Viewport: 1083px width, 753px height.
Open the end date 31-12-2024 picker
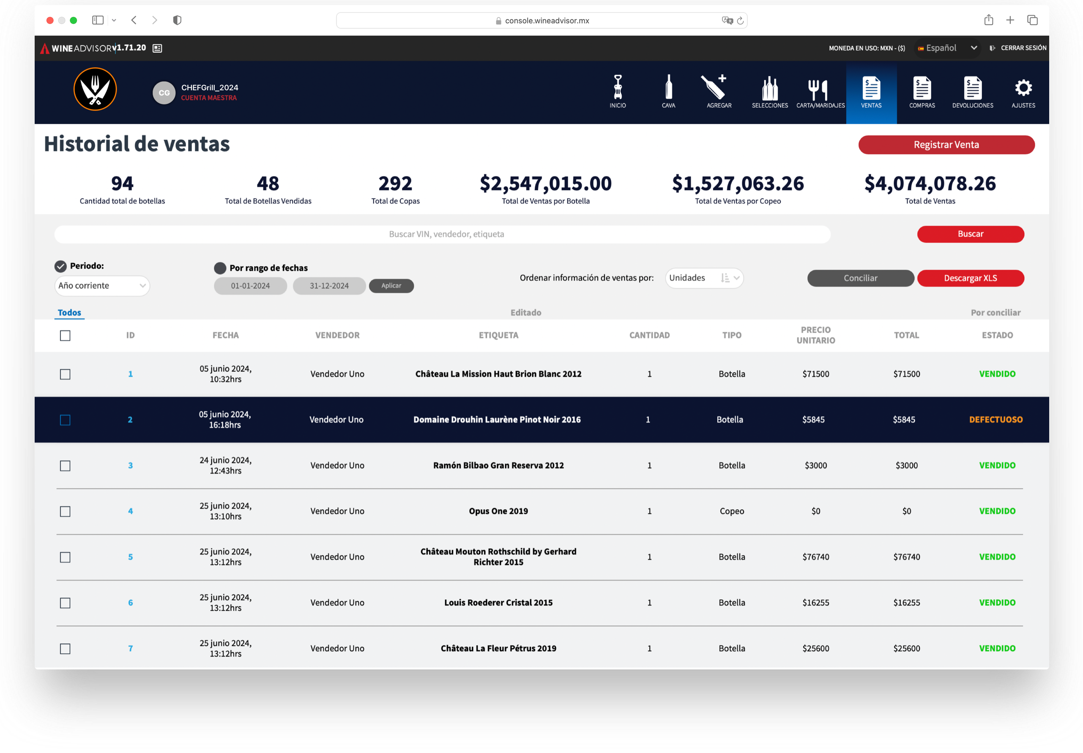tap(329, 286)
